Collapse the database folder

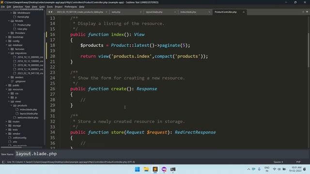coord(6,45)
